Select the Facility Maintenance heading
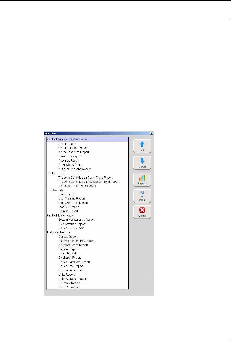The height and width of the screenshot is (341, 231). (x=60, y=216)
